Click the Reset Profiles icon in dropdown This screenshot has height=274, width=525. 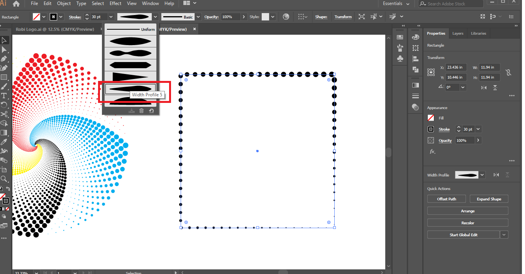coord(151,111)
